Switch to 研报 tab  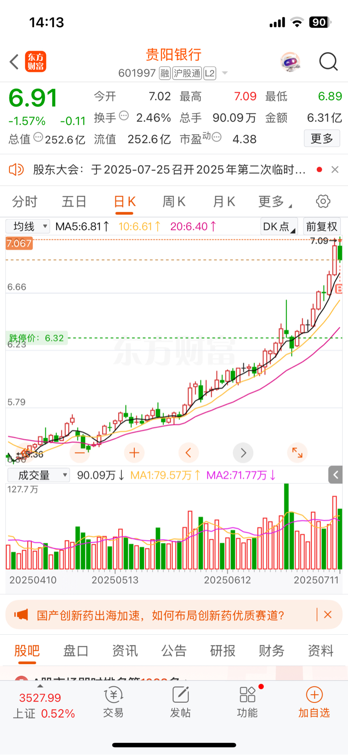pos(222,651)
